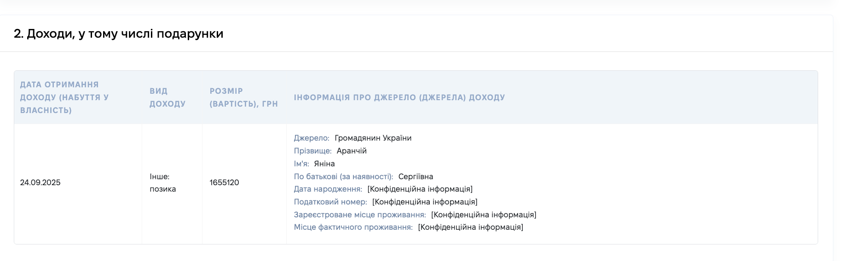
Task: Click the section heading '2. Доходи, у тому числі подарунки'
Action: click(118, 34)
